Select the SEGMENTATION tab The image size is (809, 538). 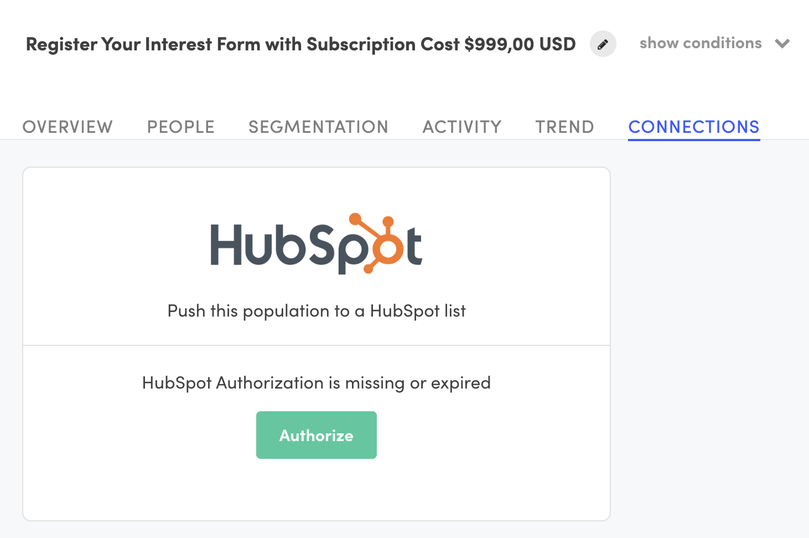[x=318, y=126]
